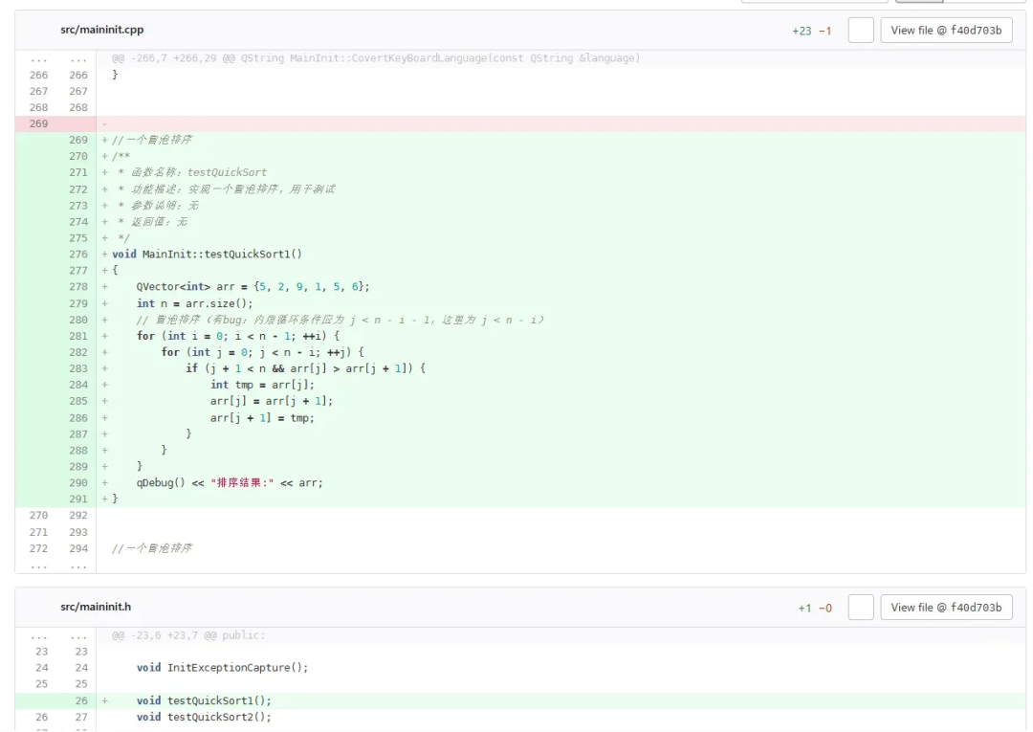Click the line 'arr[j] = arr[j + 1];'
The height and width of the screenshot is (732, 1033).
[272, 401]
